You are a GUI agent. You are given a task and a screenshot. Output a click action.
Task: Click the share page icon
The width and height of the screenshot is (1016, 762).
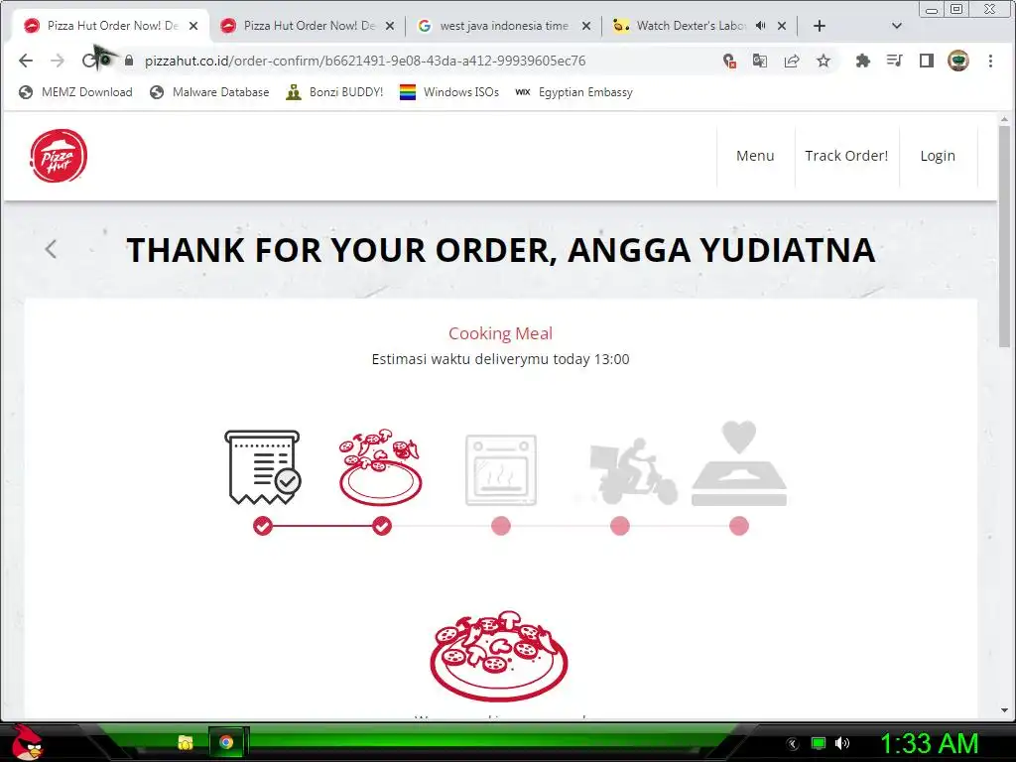click(x=791, y=61)
